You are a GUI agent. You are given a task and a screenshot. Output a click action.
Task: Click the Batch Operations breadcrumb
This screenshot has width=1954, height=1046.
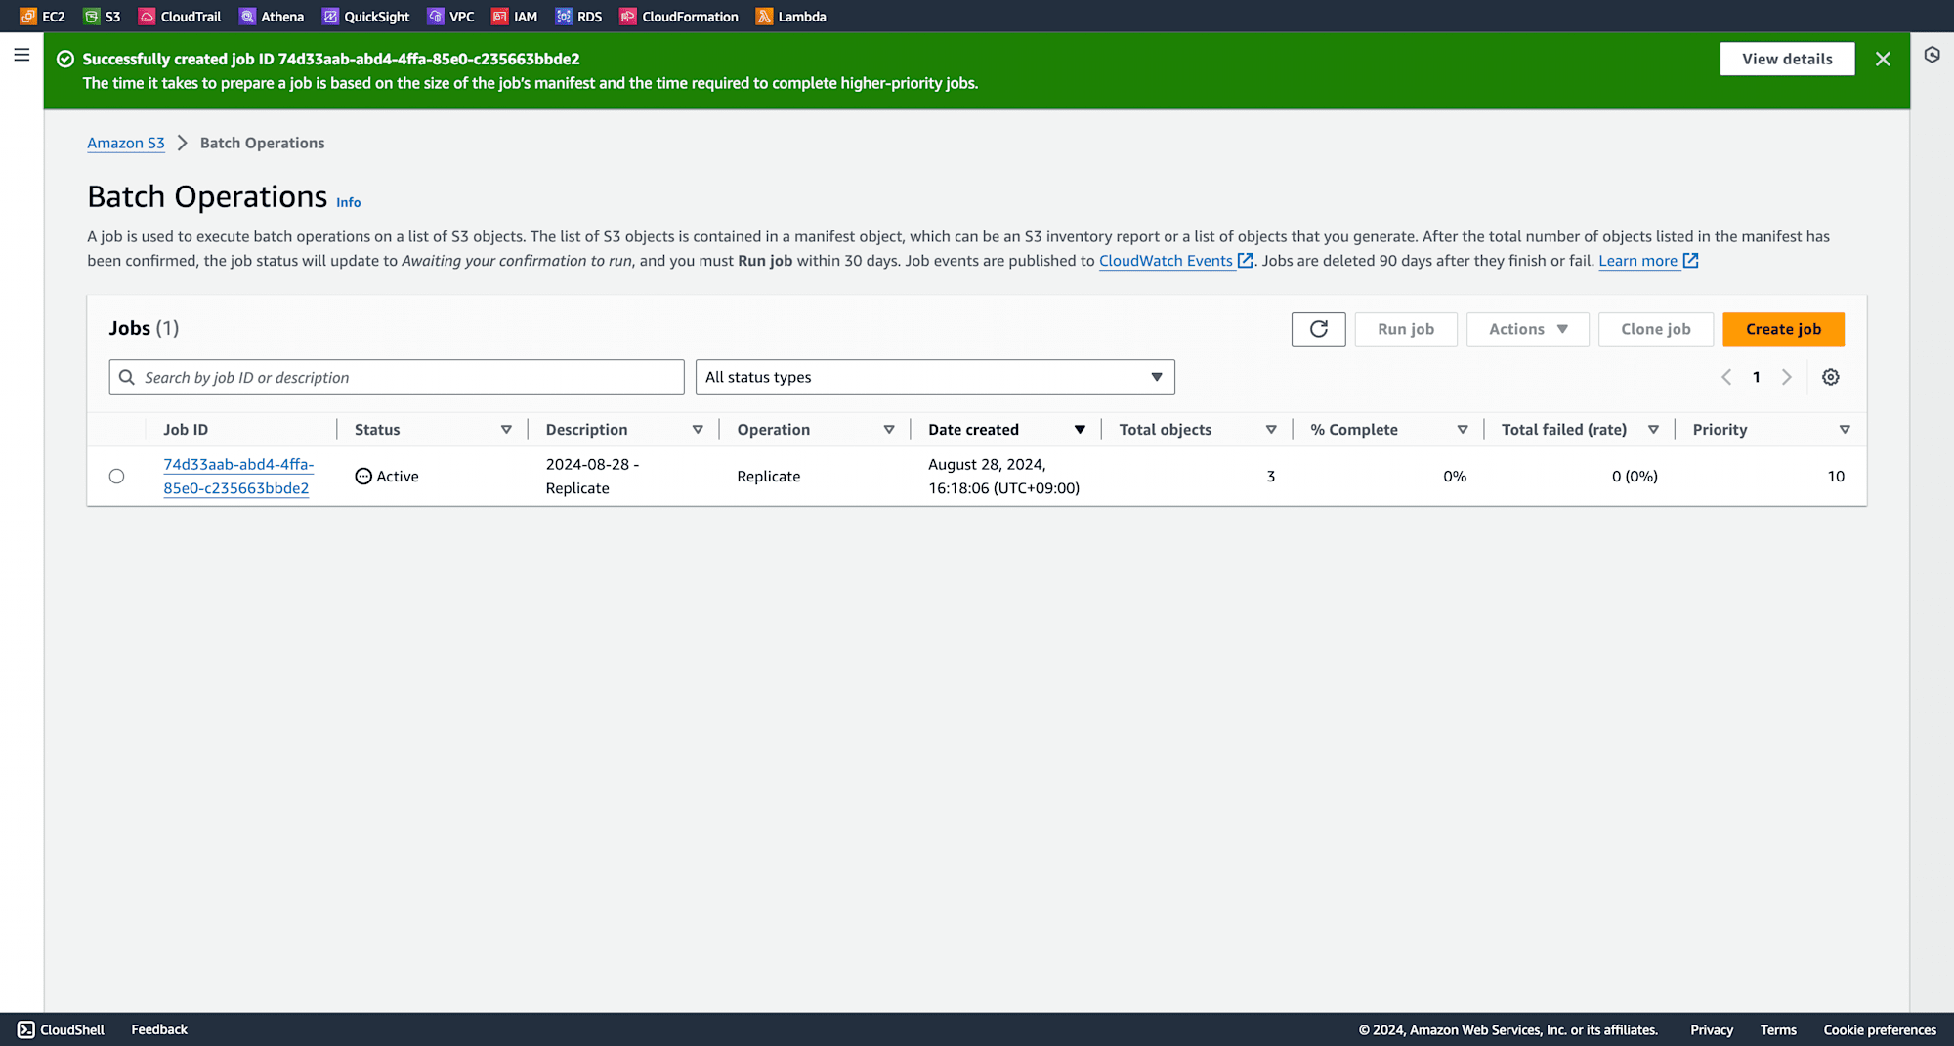(262, 143)
